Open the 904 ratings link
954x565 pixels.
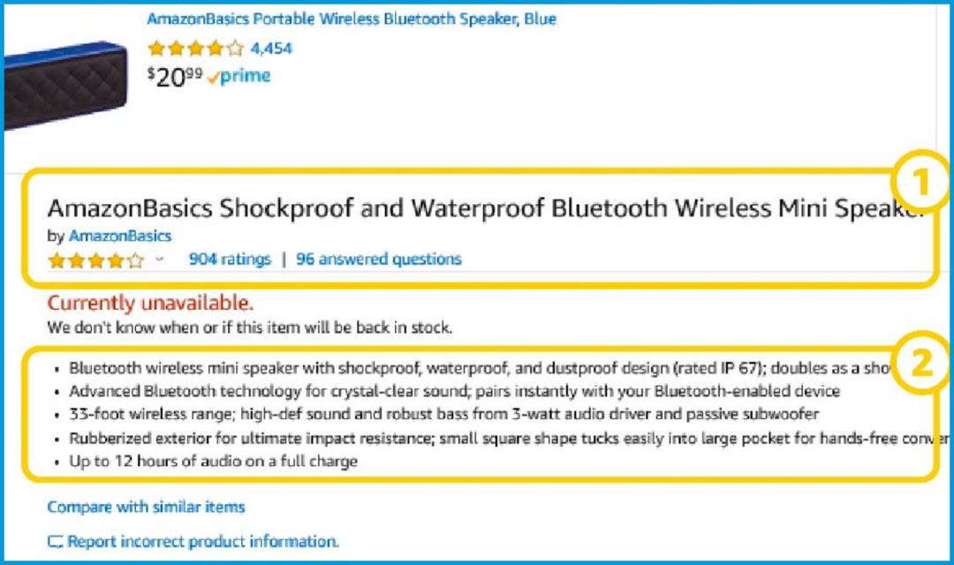point(230,259)
